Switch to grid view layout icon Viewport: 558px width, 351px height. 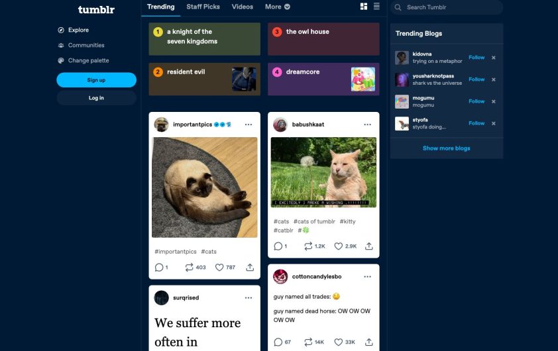tap(364, 7)
